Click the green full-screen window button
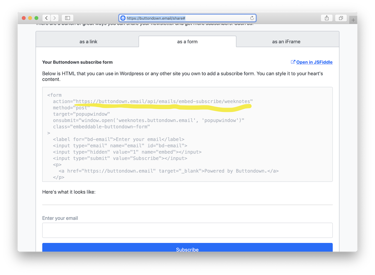Viewport: 375px width, 275px height. pos(36,18)
